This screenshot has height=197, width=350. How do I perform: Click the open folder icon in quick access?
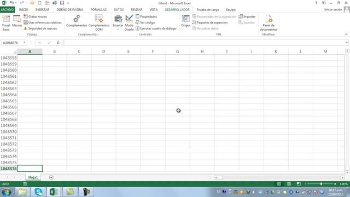pos(32,3)
